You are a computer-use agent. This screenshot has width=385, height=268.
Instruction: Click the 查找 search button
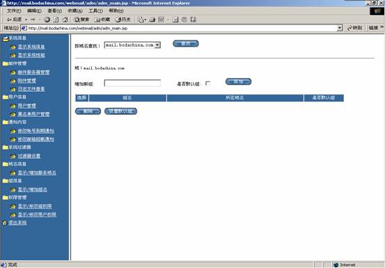click(186, 44)
